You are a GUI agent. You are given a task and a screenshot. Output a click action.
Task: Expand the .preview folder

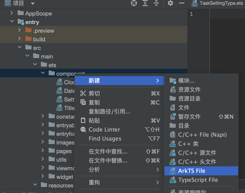pyautogui.click(x=20, y=30)
